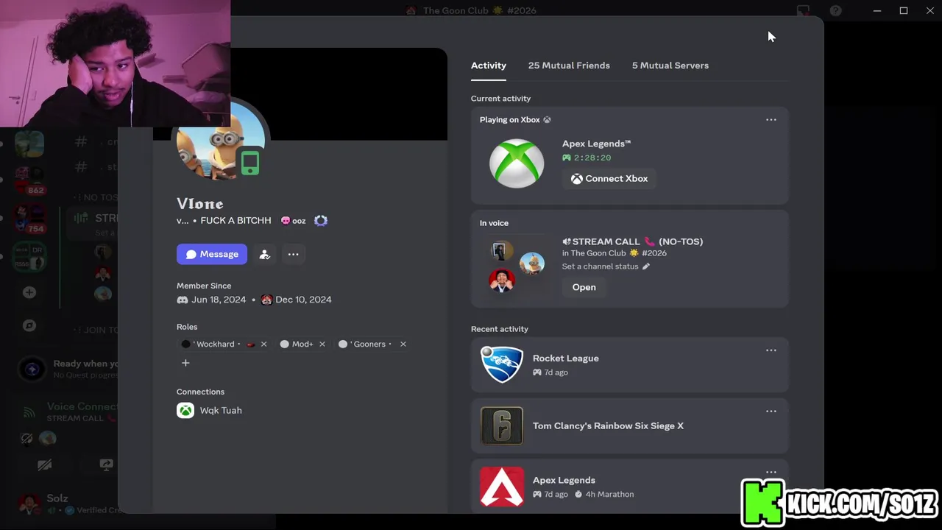Click the Discord member since icon
This screenshot has height=530, width=942.
[x=183, y=300]
